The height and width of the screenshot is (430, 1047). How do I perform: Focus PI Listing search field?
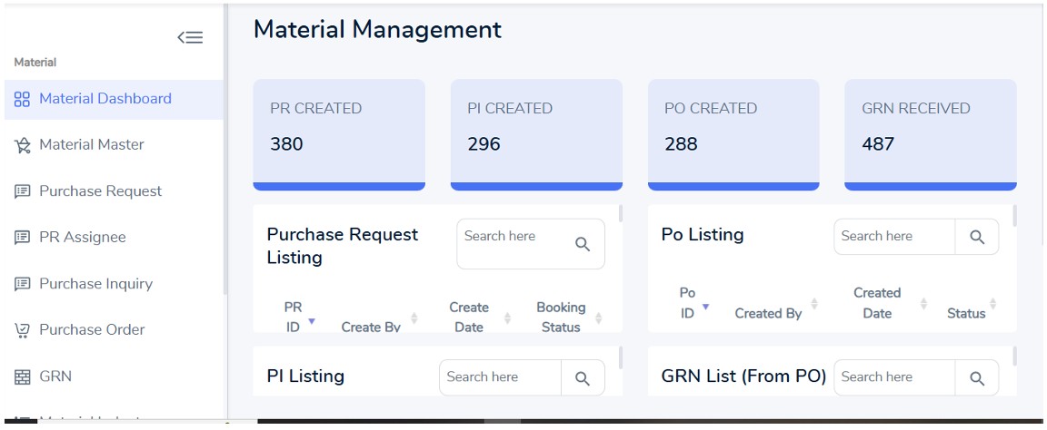pos(500,378)
